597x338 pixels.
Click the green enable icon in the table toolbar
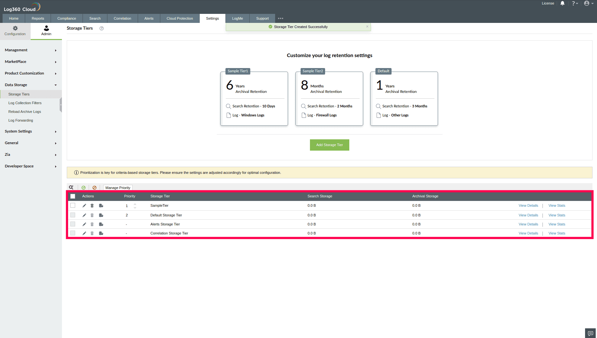click(x=84, y=187)
